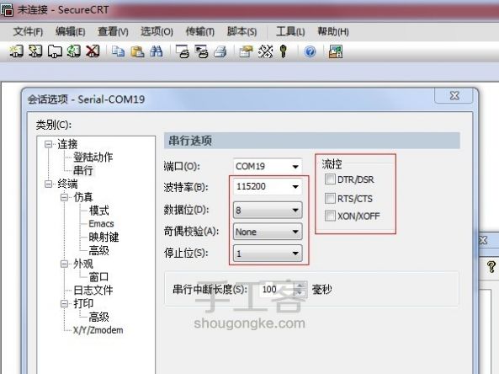499x374 pixels.
Task: Close the background dialog behind Session Options
Action: pyautogui.click(x=483, y=240)
